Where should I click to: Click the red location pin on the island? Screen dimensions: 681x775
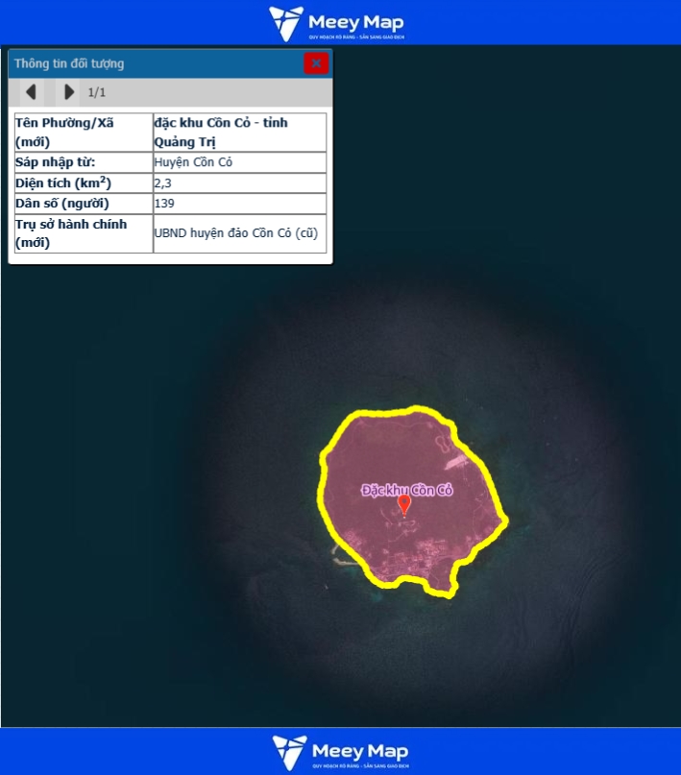404,504
